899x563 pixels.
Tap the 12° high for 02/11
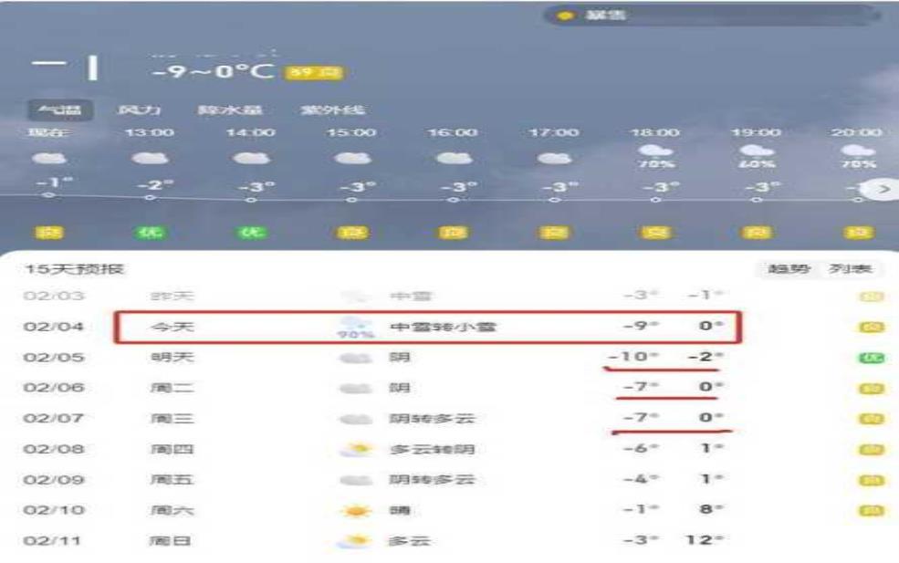[x=704, y=540]
